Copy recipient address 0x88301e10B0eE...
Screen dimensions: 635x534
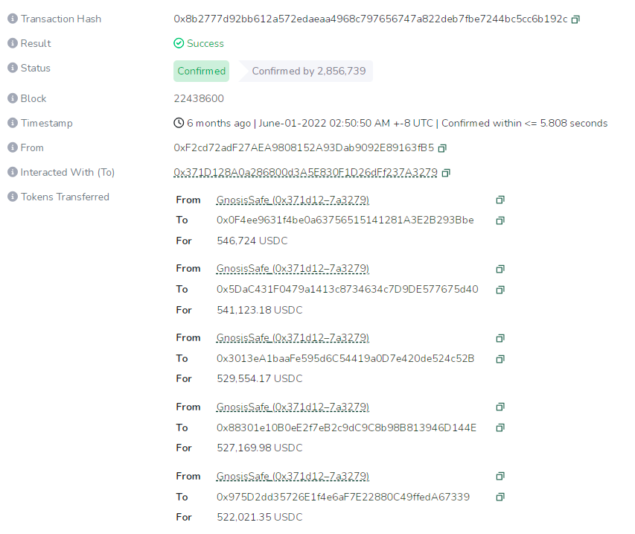click(x=500, y=428)
